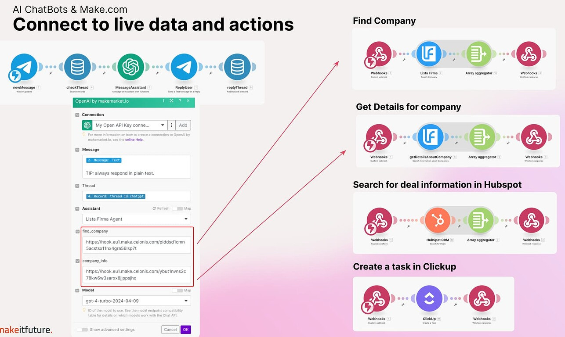The height and width of the screenshot is (337, 565).
Task: Click wrench between newMessage and checkThread
Action: [x=51, y=72]
